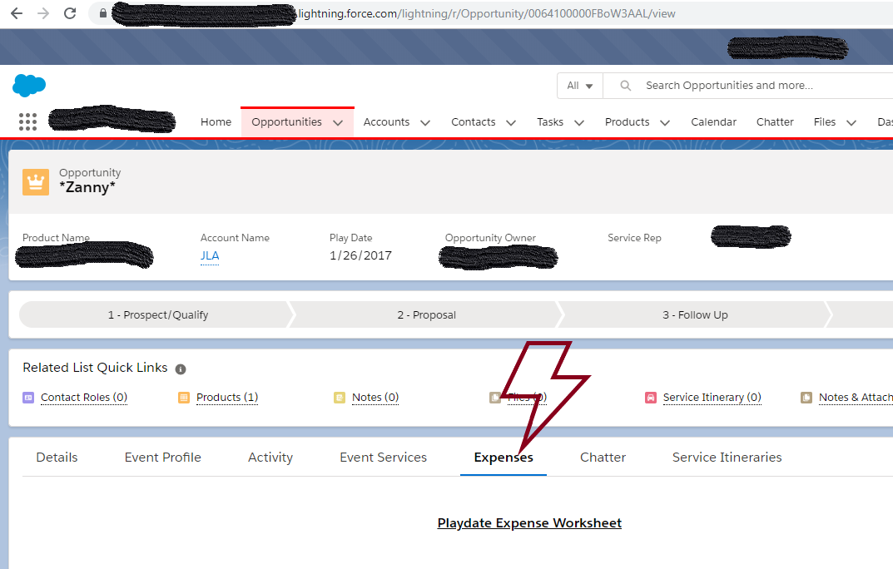
Task: Open the JLA account link
Action: pos(210,255)
